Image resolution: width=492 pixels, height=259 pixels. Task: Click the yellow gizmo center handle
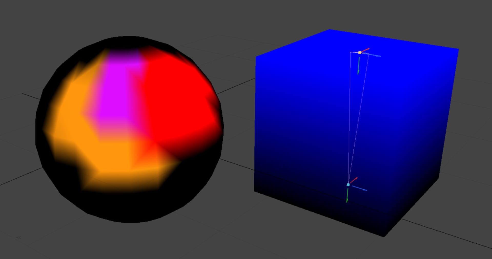point(360,53)
